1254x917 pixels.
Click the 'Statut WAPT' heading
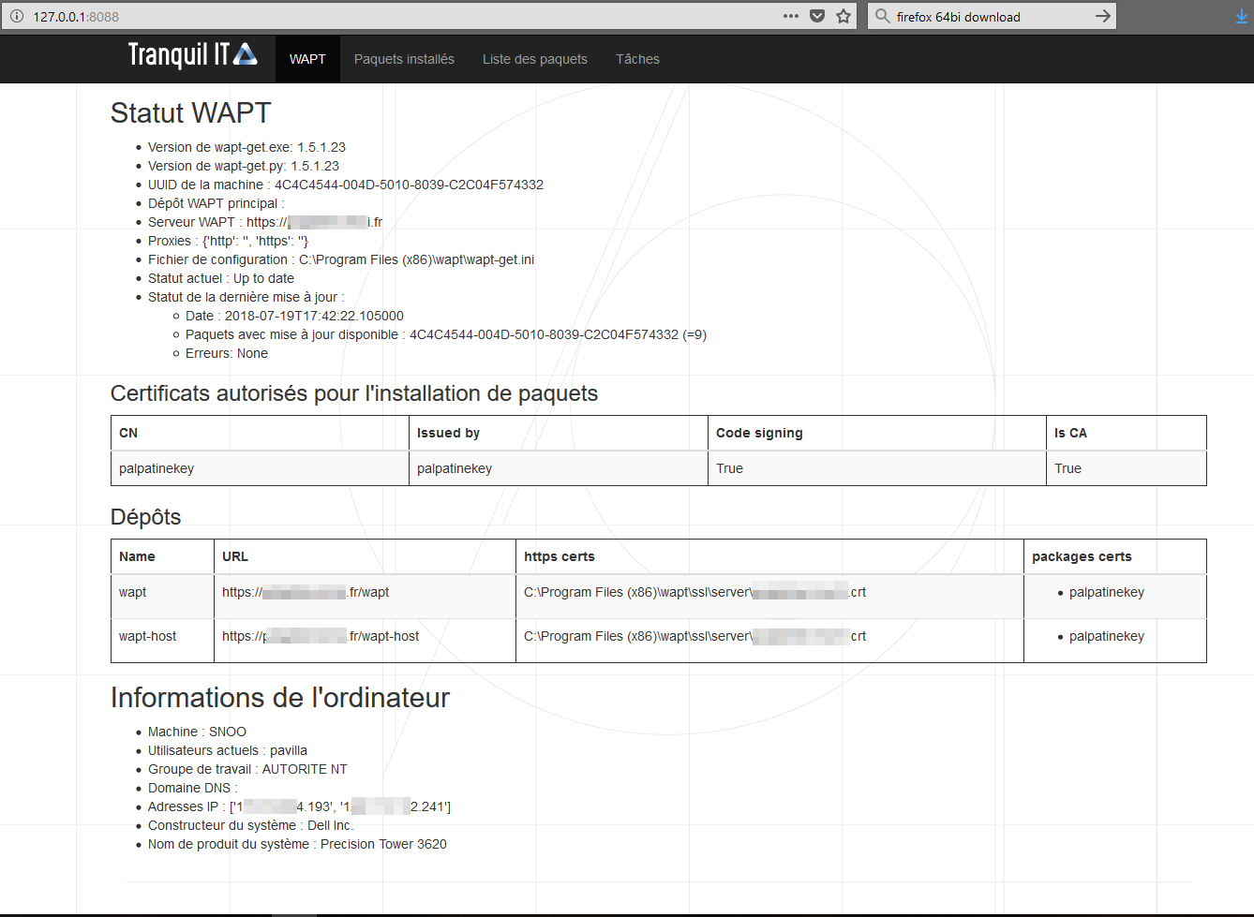click(x=190, y=113)
